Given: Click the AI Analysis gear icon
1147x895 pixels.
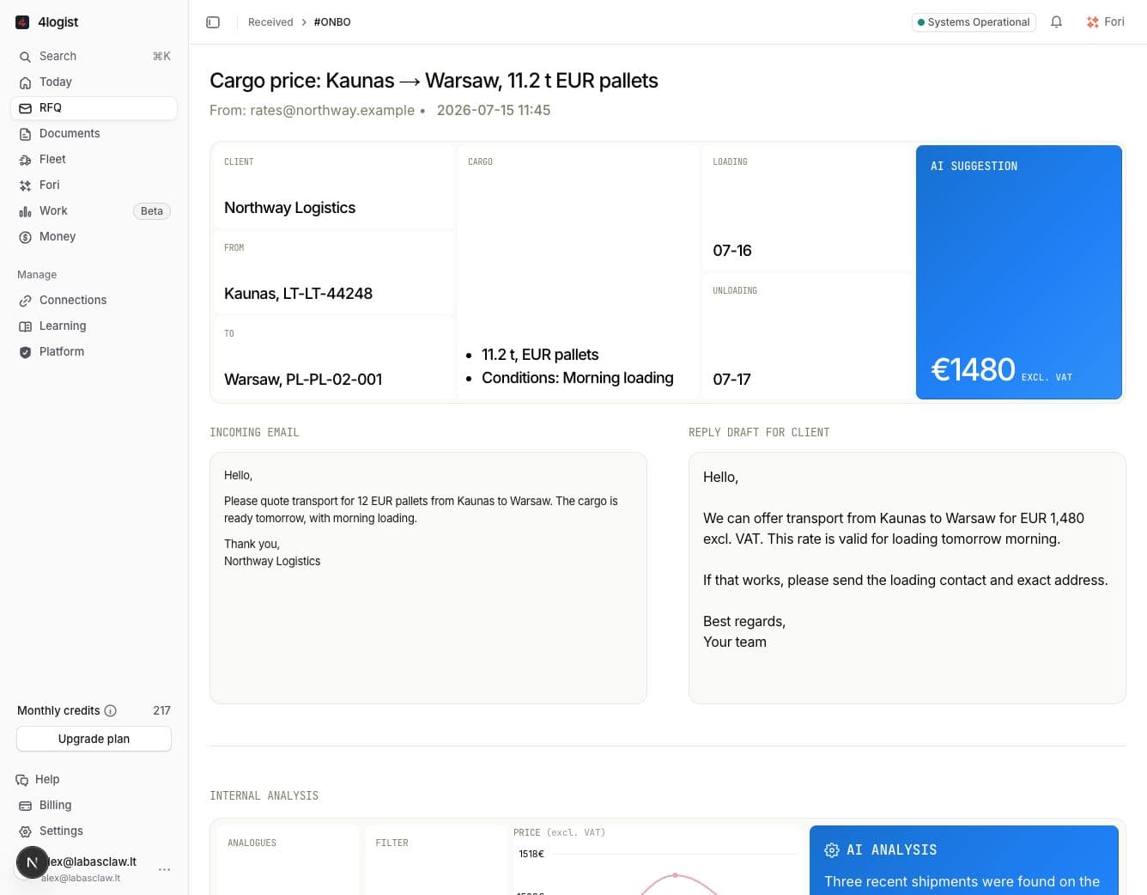Looking at the screenshot, I should (x=832, y=850).
